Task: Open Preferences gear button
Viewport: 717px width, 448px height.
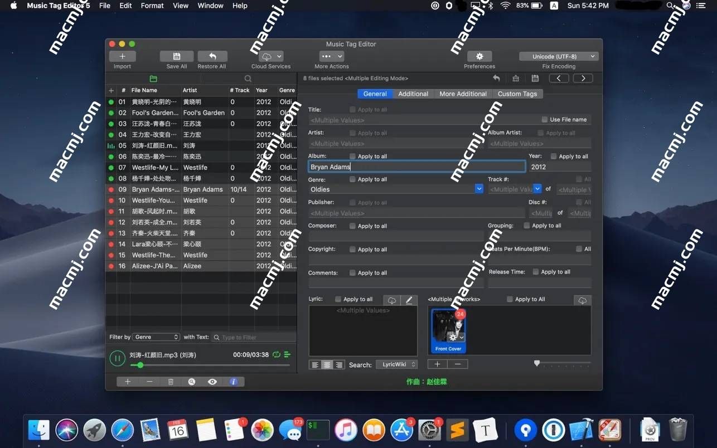Action: pos(479,56)
